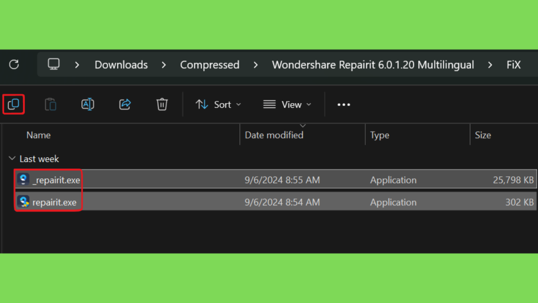Screen dimensions: 538x303
Task: Click Application type of _repairit.exe row
Action: (x=393, y=180)
